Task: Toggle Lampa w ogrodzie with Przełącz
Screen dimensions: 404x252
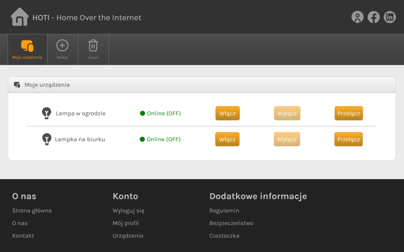Action: 349,113
